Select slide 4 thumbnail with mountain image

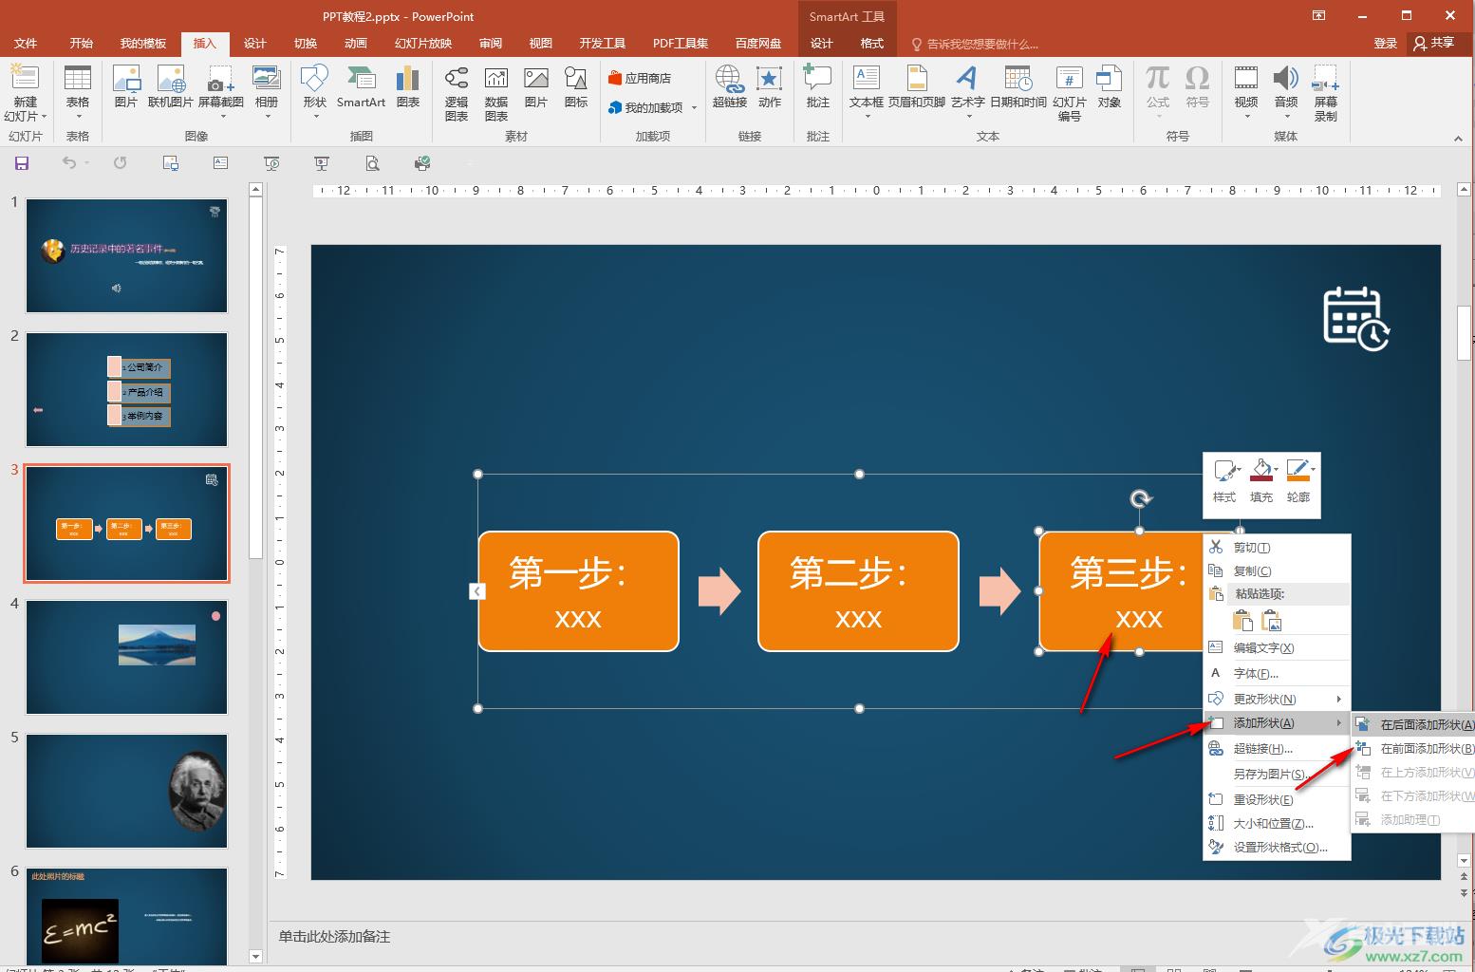point(126,657)
